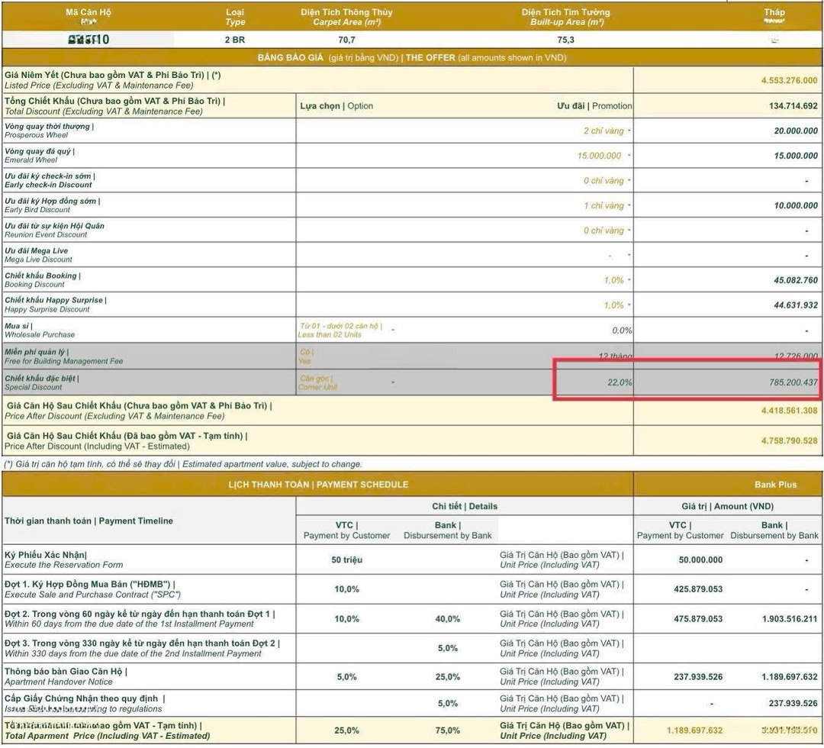This screenshot has width=824, height=748.
Task: Expand the Reunion Event Discount dropdown
Action: point(629,231)
